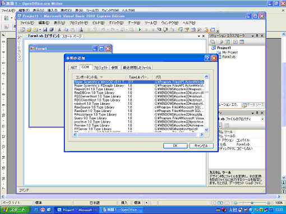Click OK in the reference dialog
This screenshot has height=214, width=286.
(x=175, y=146)
